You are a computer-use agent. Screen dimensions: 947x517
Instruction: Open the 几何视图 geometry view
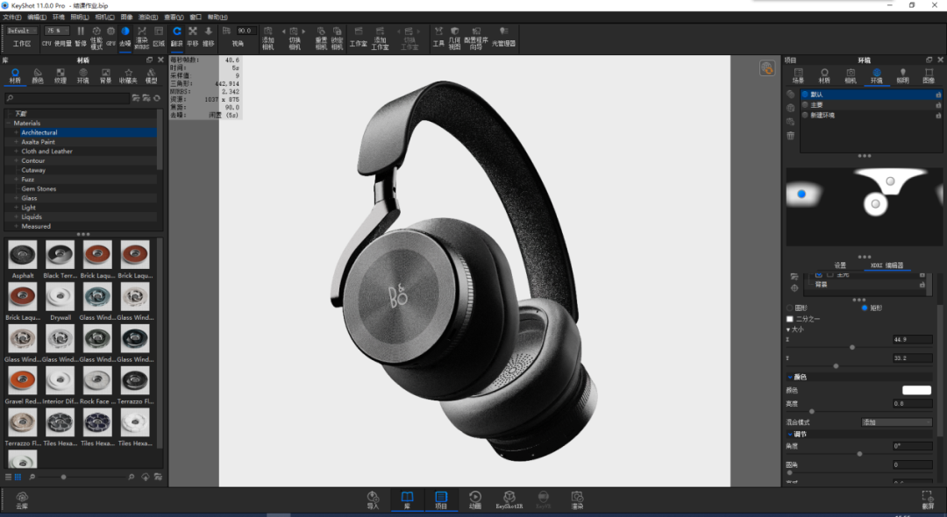(455, 38)
